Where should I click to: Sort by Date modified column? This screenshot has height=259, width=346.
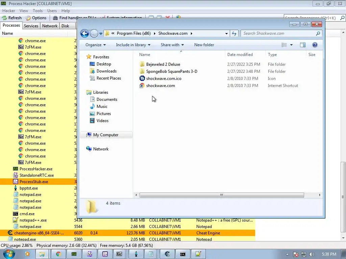tap(240, 55)
